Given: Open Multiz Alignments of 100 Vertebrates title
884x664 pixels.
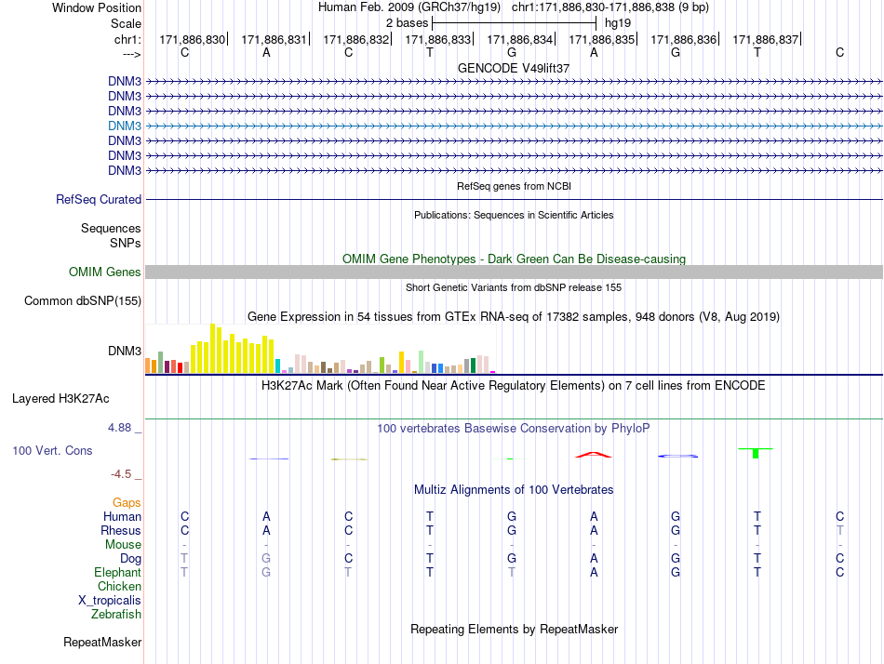Looking at the screenshot, I should click(514, 490).
